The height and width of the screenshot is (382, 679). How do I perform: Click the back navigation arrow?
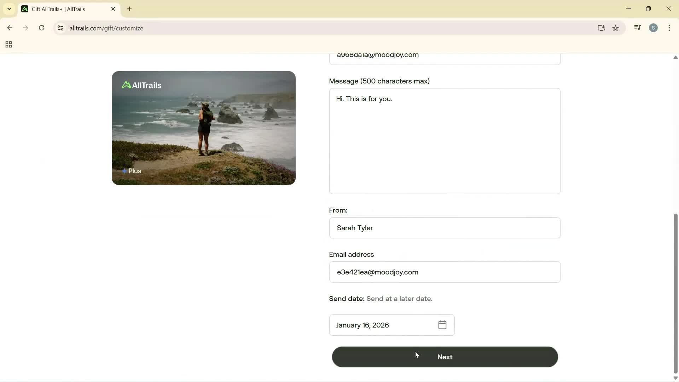coord(10,28)
